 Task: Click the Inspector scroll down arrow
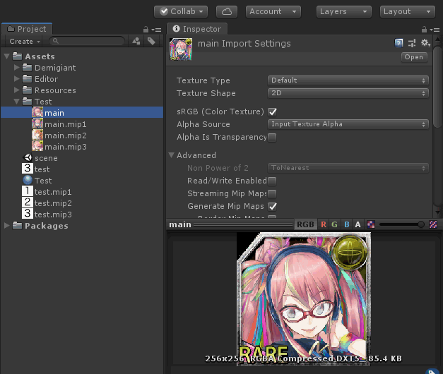click(437, 212)
